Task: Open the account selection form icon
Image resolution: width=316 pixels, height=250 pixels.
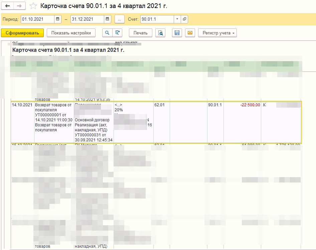Action: click(x=184, y=19)
